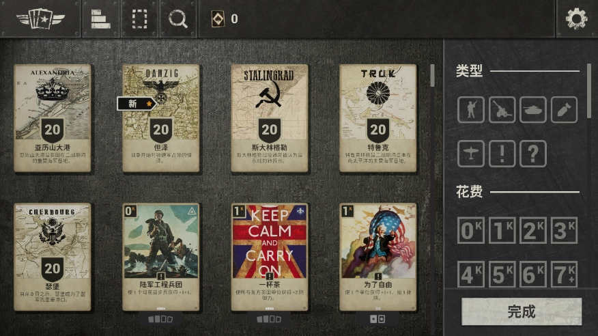Open the deck statistics bar chart icon

click(x=100, y=18)
